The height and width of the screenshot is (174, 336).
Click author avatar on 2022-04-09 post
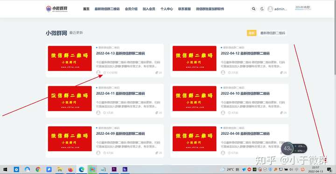[x=98, y=153]
